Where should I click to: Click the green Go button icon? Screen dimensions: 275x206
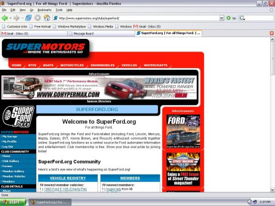coord(229,18)
